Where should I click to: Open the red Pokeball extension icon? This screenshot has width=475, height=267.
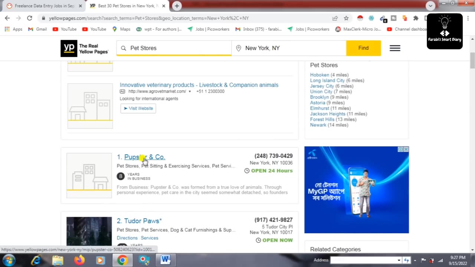360,18
